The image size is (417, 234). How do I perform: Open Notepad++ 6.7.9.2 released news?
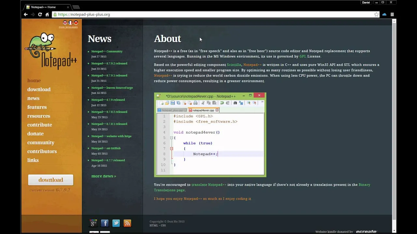click(x=109, y=63)
